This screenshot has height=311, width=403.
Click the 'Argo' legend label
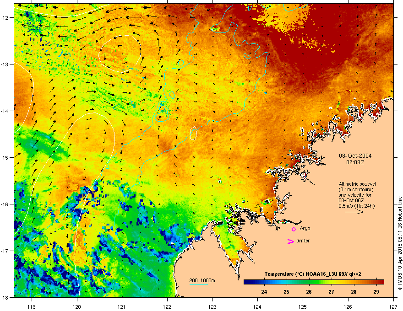(305, 228)
